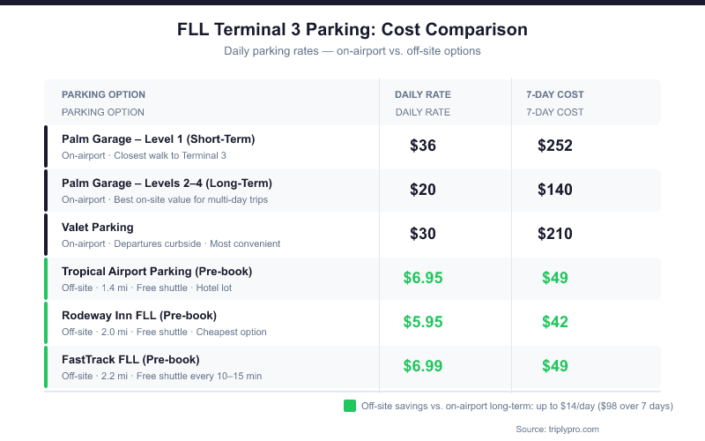
Task: Open the triplypro.com source link
Action: tap(560, 429)
